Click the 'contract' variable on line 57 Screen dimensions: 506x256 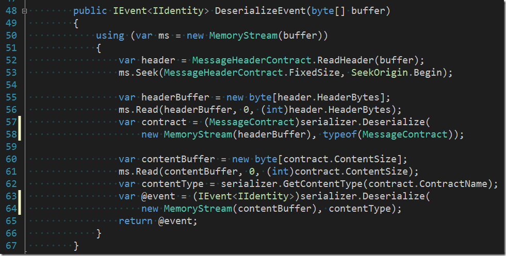coord(164,122)
